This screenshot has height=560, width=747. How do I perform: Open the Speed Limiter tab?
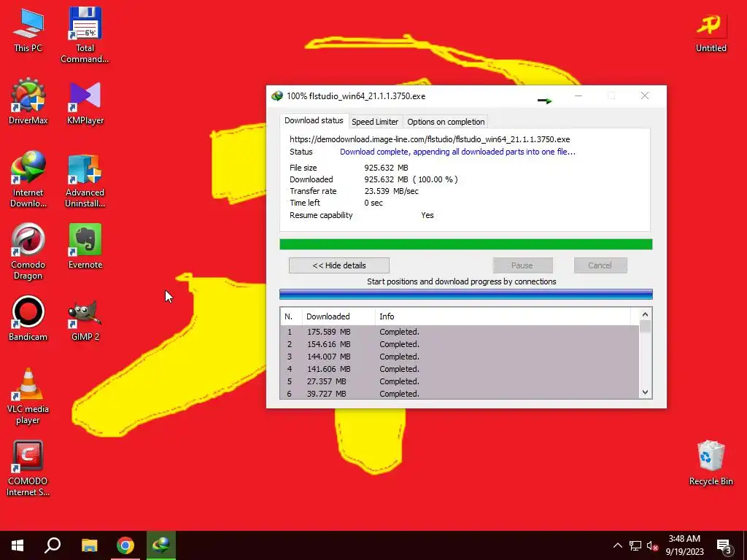pos(375,122)
